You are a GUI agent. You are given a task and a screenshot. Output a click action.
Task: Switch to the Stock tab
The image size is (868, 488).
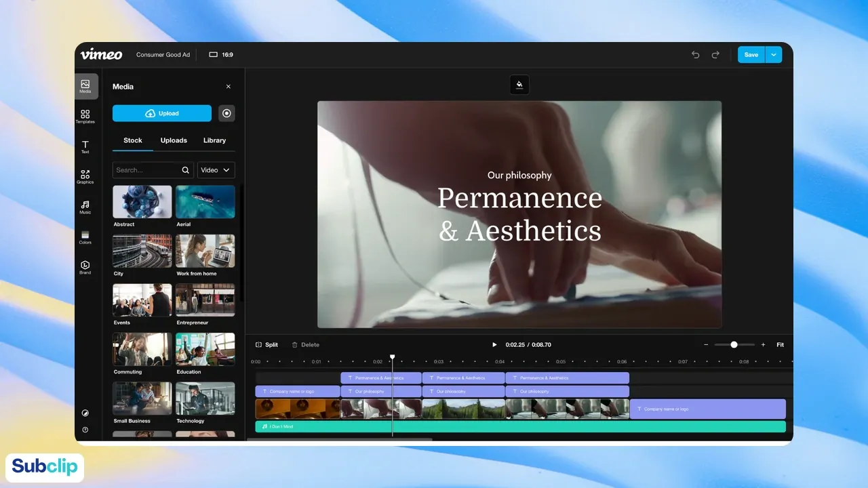(133, 140)
